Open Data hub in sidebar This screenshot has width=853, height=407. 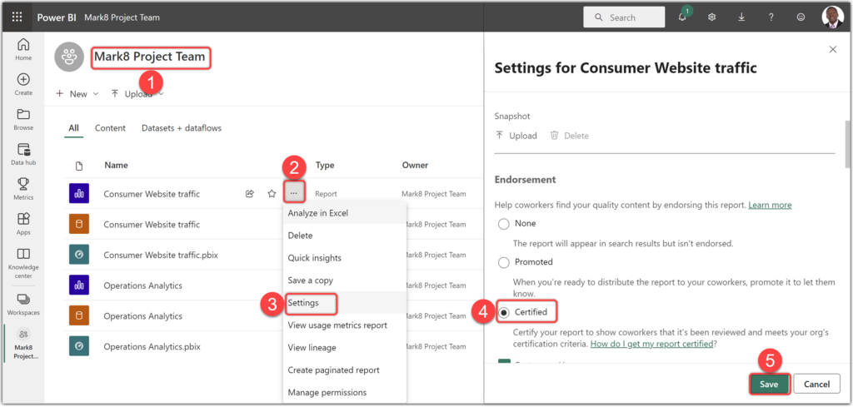23,154
